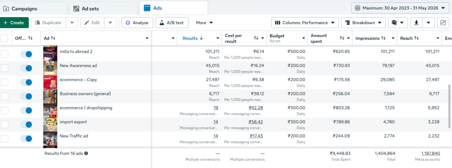Check the box for Business owners (general)
This screenshot has height=168, width=452.
pos(4,97)
